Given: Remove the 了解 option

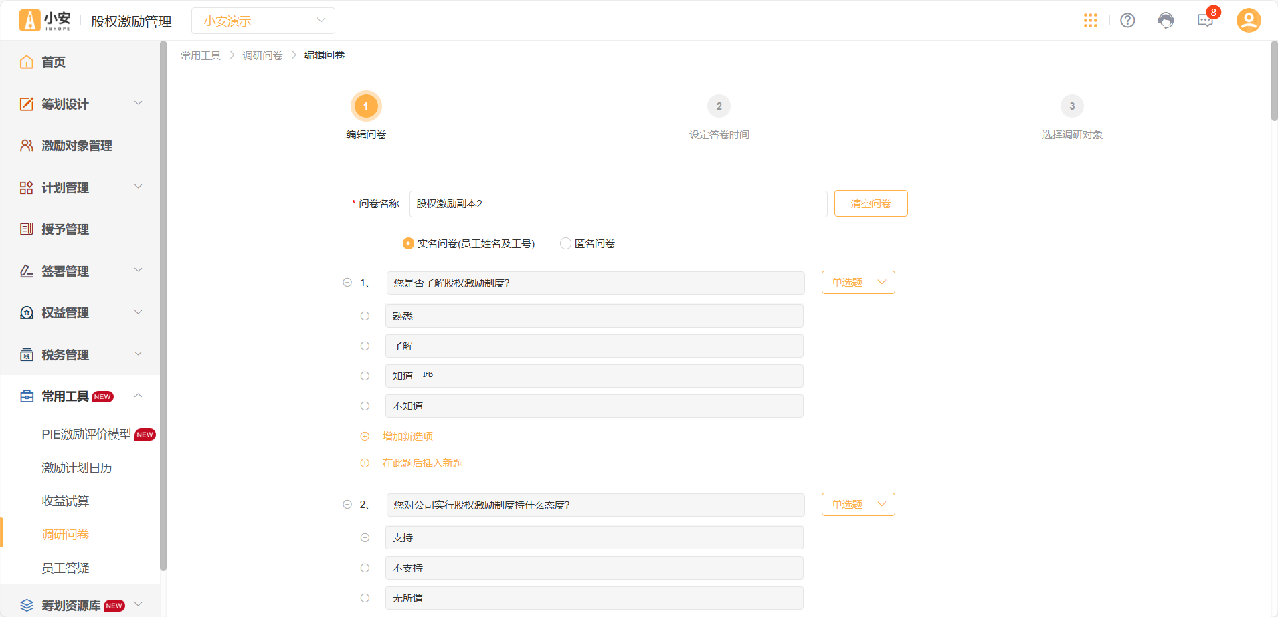Looking at the screenshot, I should (x=365, y=346).
